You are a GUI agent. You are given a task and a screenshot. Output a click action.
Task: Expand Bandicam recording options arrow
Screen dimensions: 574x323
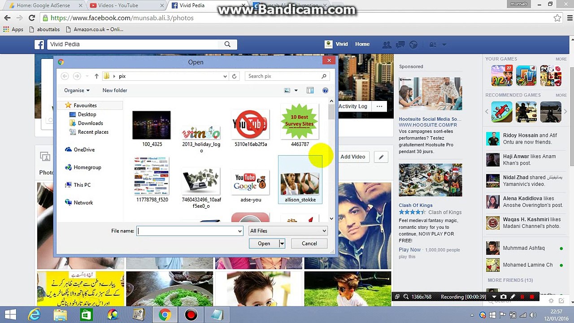click(494, 297)
